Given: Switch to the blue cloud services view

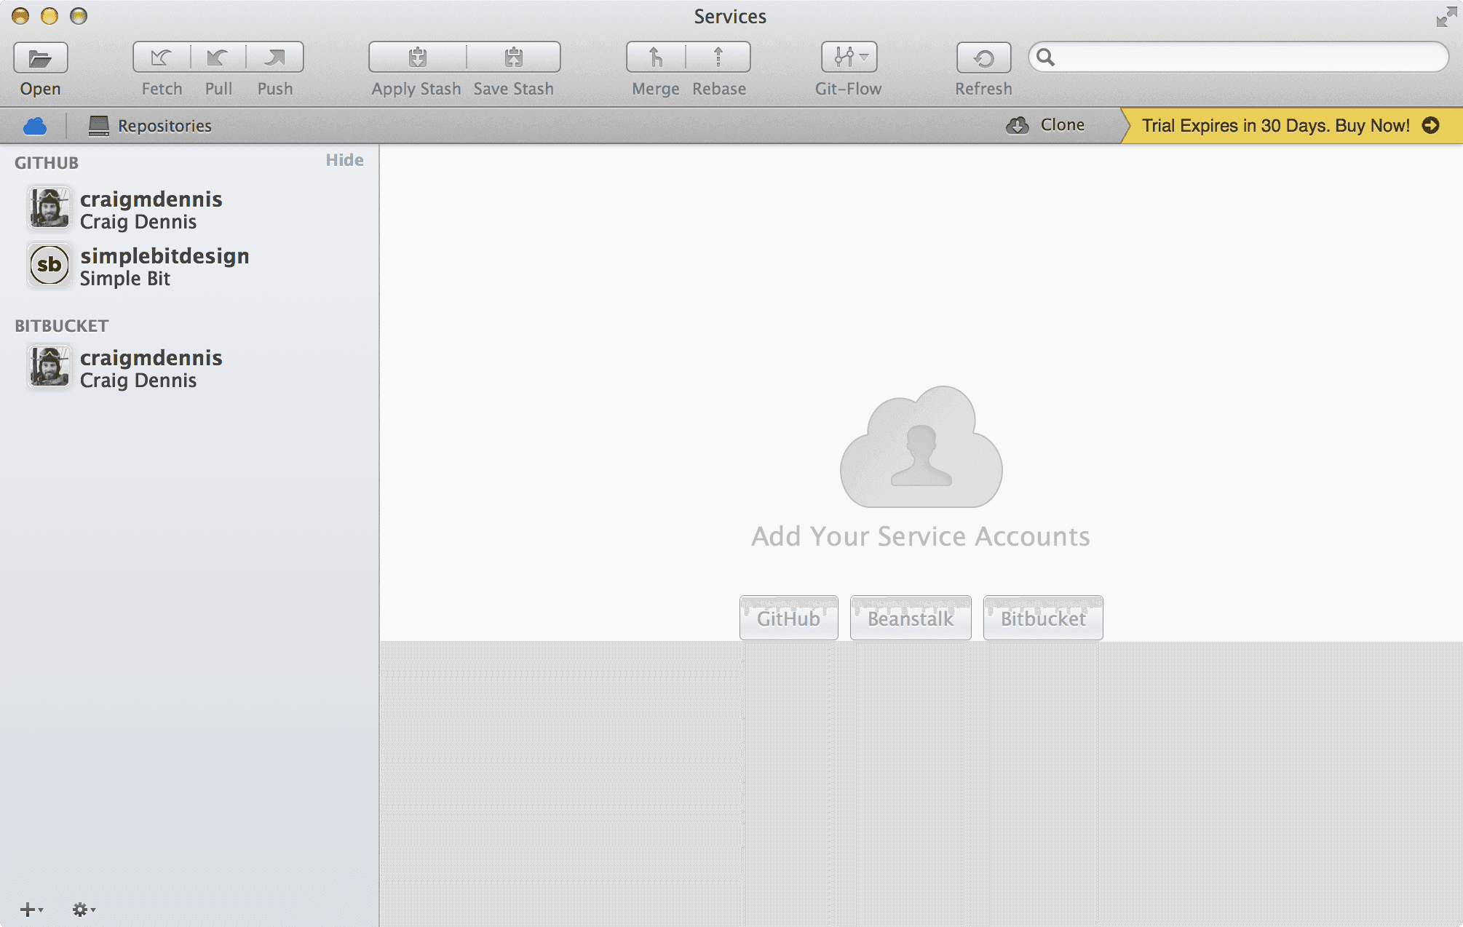Looking at the screenshot, I should (x=35, y=126).
